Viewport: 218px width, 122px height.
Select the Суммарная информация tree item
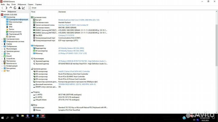click(17, 20)
